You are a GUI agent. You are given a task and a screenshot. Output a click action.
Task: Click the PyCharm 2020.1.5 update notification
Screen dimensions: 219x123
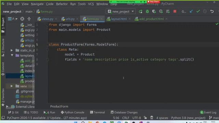point(47,118)
